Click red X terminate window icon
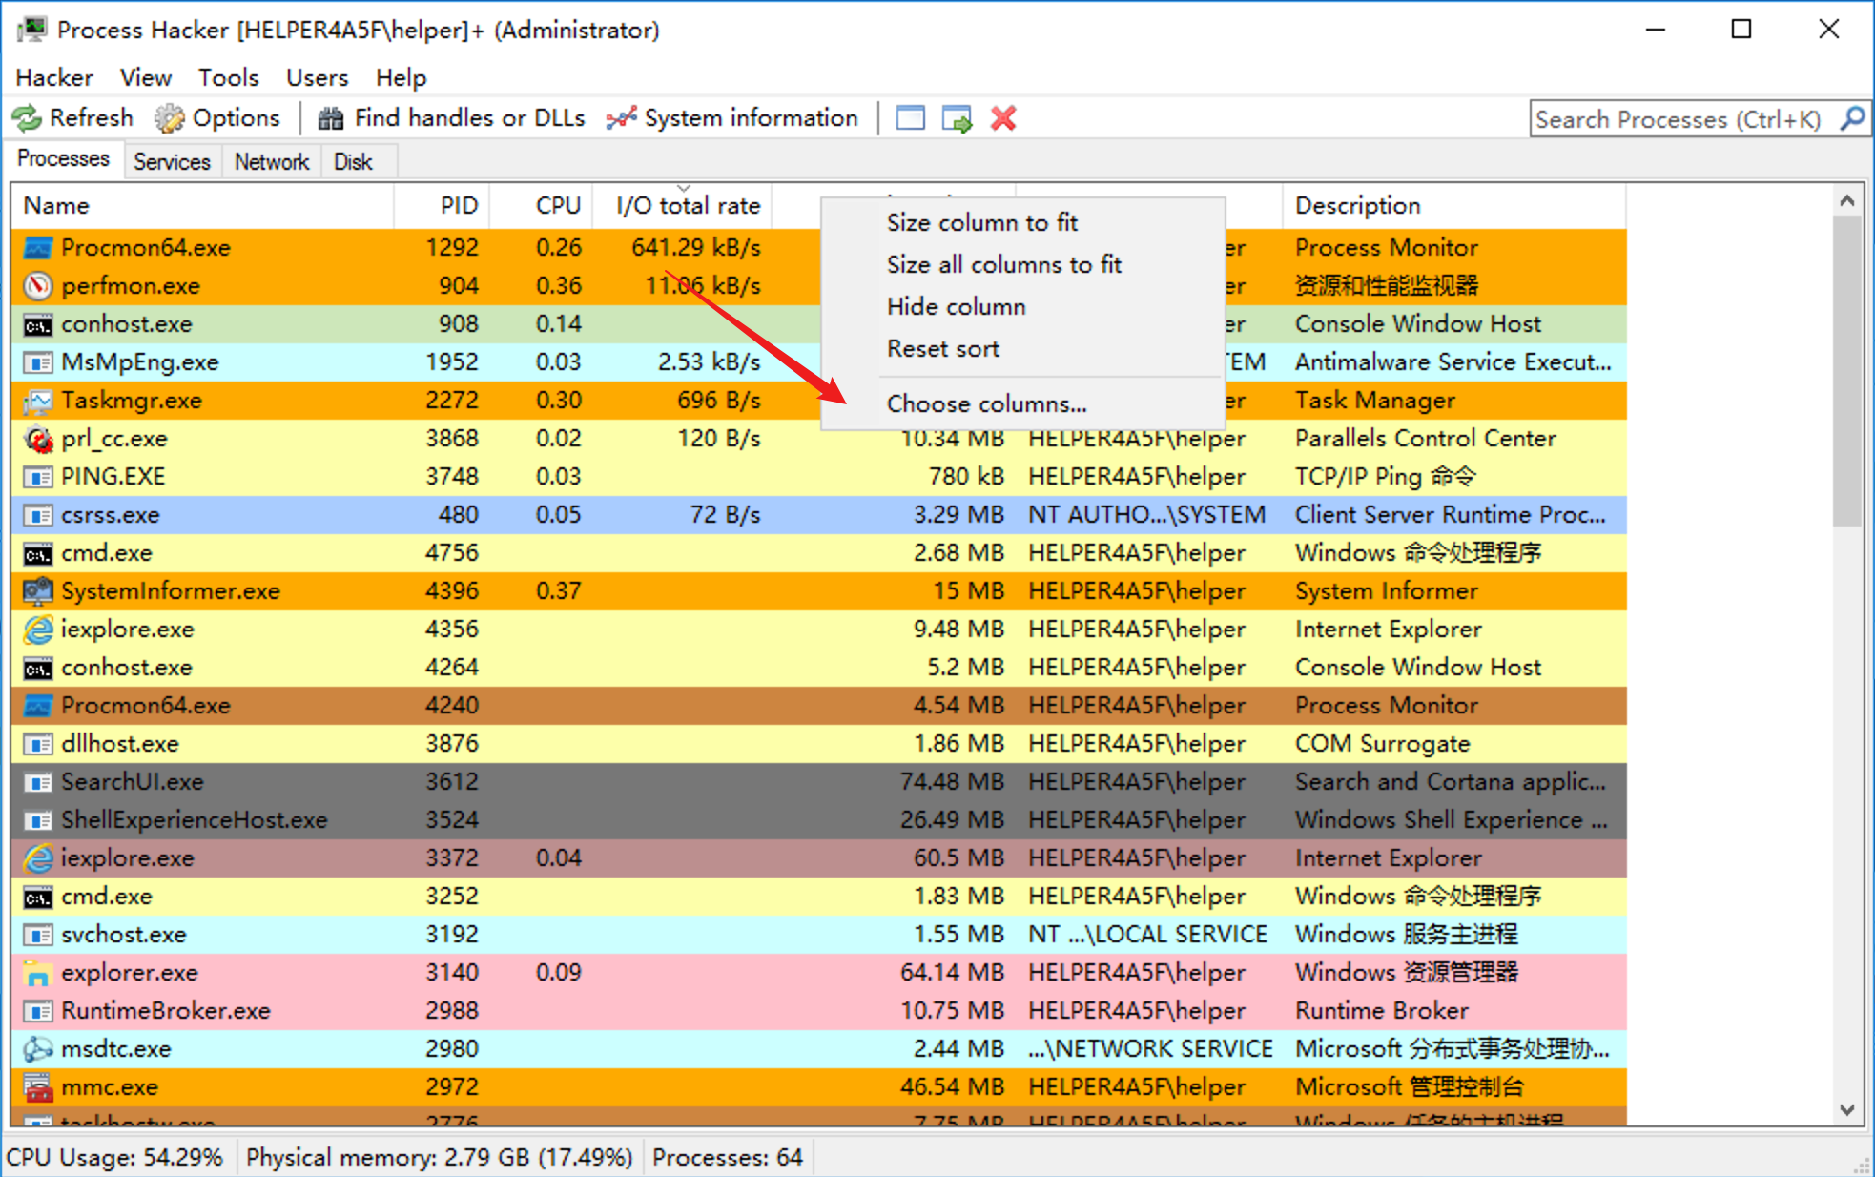The image size is (1875, 1177). click(x=1003, y=118)
